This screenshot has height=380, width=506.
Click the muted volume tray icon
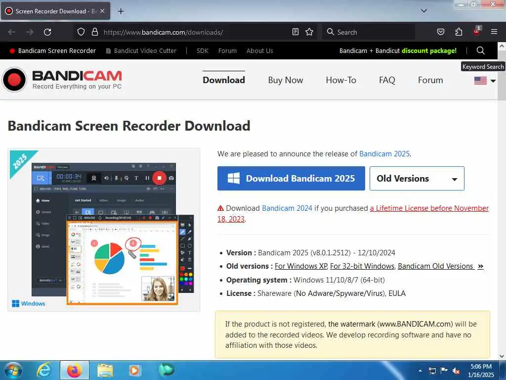click(x=456, y=371)
